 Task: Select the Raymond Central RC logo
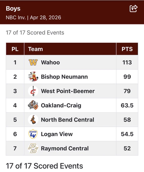point(33,148)
